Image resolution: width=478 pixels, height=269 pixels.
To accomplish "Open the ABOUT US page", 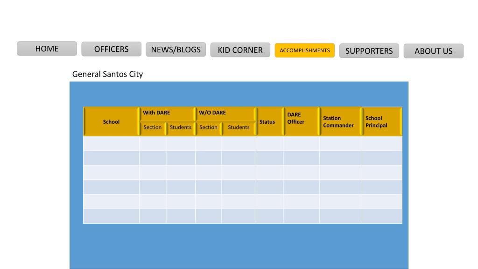I will (434, 51).
